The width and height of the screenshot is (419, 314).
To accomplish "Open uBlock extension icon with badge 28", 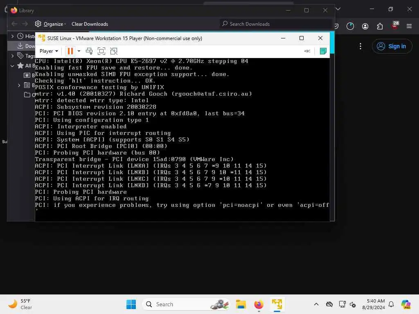I will (x=395, y=25).
